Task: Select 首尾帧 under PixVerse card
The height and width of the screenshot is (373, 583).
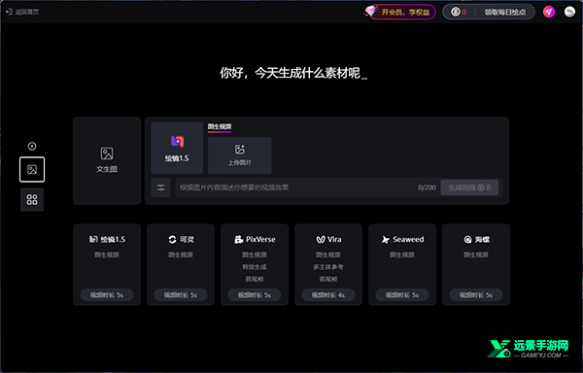Action: pyautogui.click(x=255, y=279)
